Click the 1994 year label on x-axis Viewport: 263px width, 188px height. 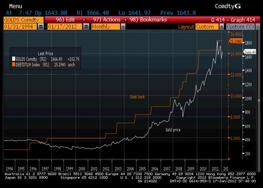(9, 169)
